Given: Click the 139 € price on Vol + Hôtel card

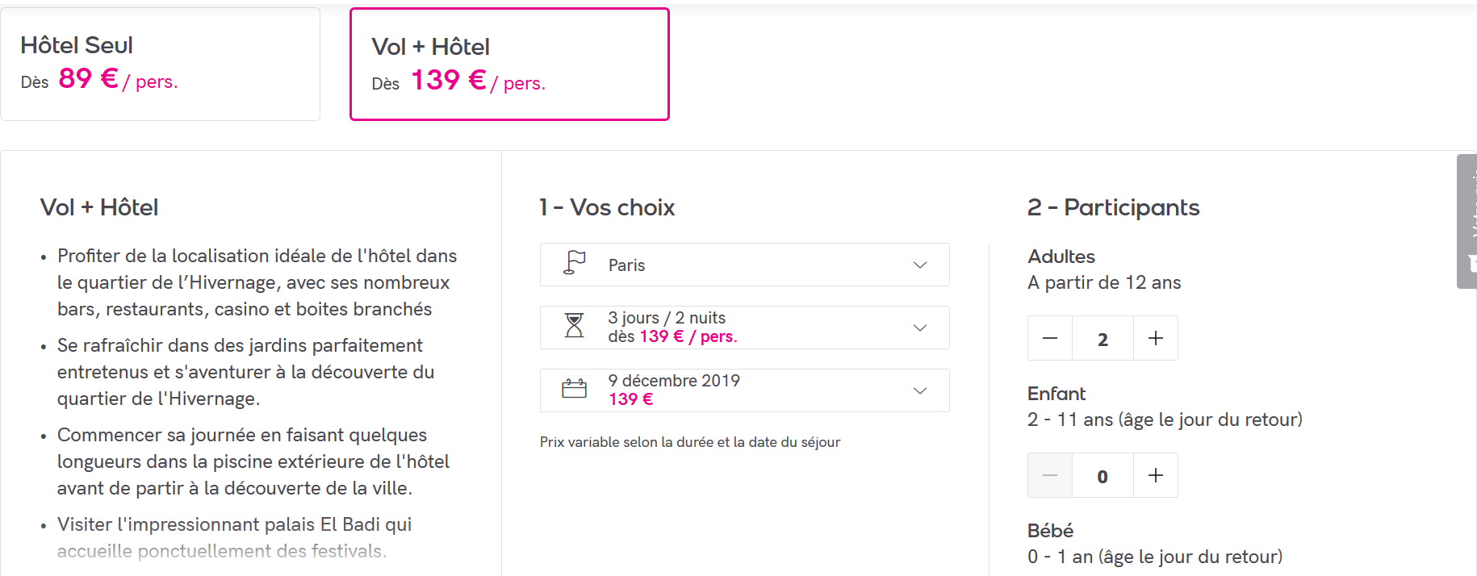Looking at the screenshot, I should pos(448,80).
